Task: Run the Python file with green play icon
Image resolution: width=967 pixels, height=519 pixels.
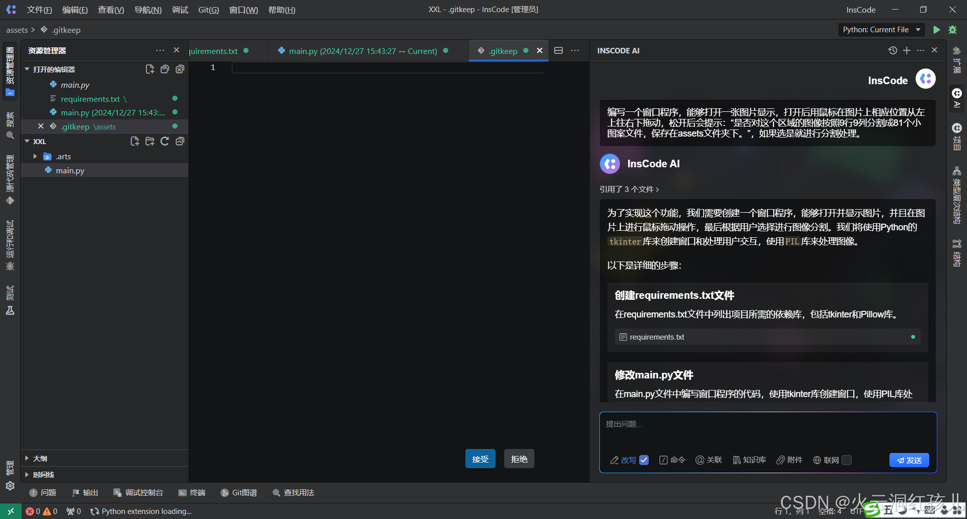Action: [x=936, y=30]
